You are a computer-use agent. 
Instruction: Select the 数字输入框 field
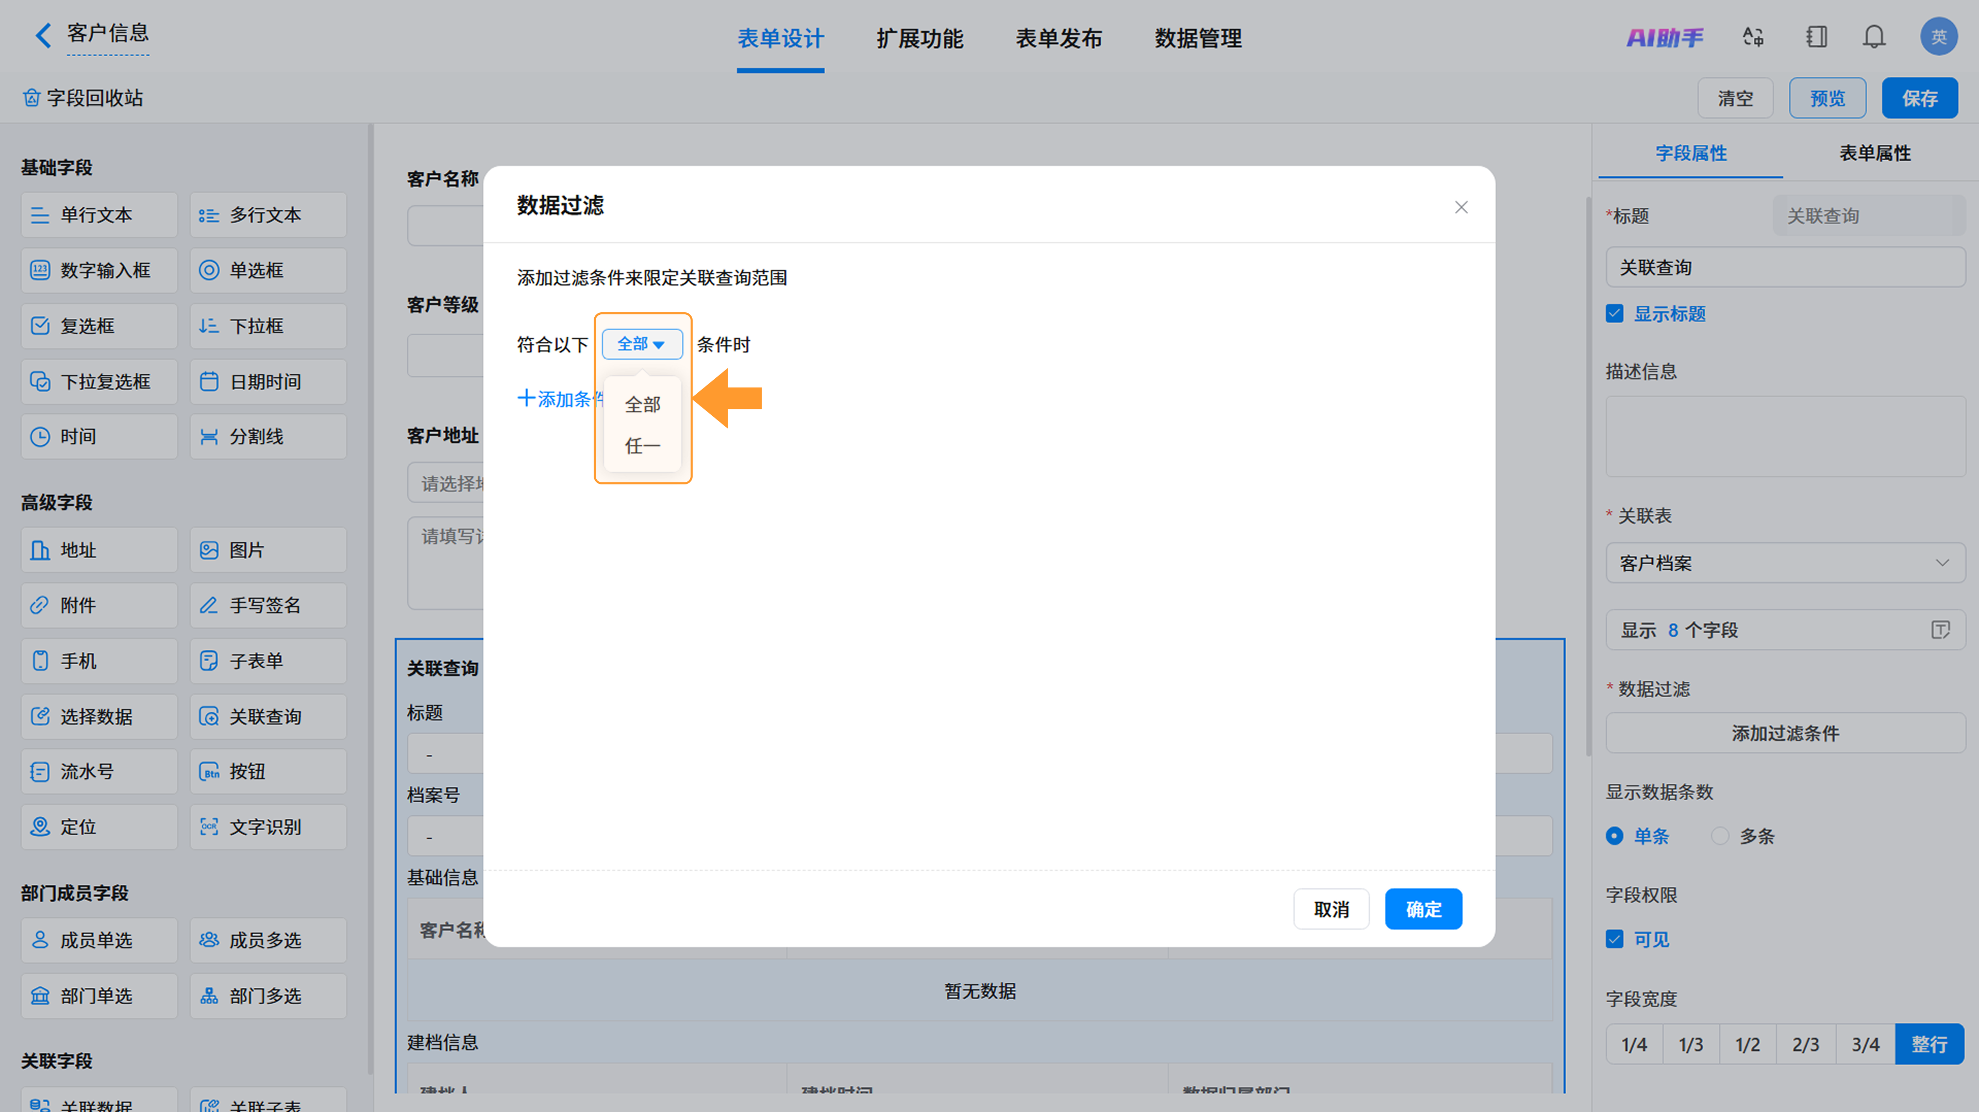tap(99, 271)
